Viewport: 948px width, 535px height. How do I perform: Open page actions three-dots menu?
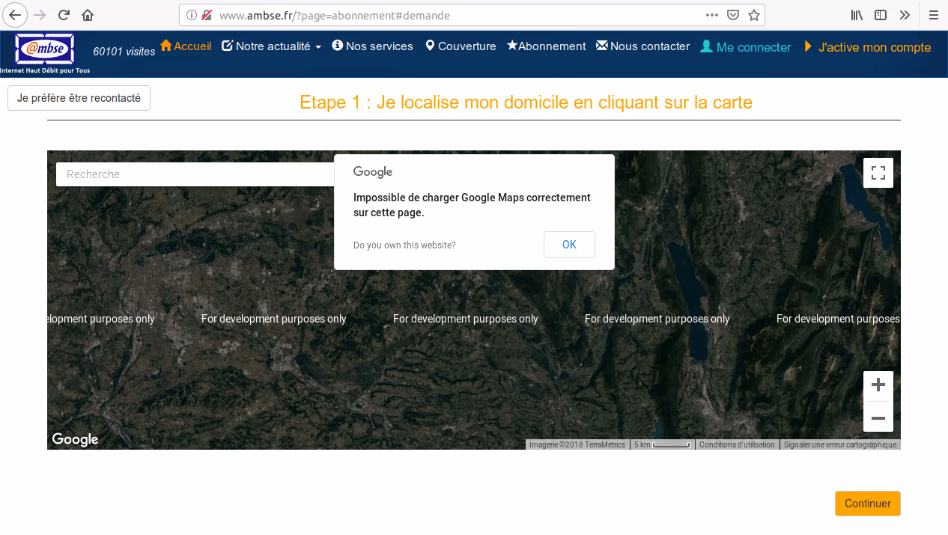click(712, 15)
